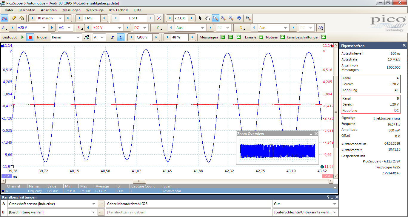Toggle the Lineale rulers panel

point(261,37)
